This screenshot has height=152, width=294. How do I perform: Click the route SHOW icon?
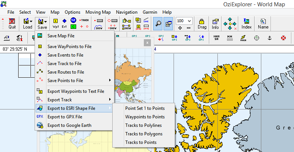pyautogui.click(x=127, y=27)
